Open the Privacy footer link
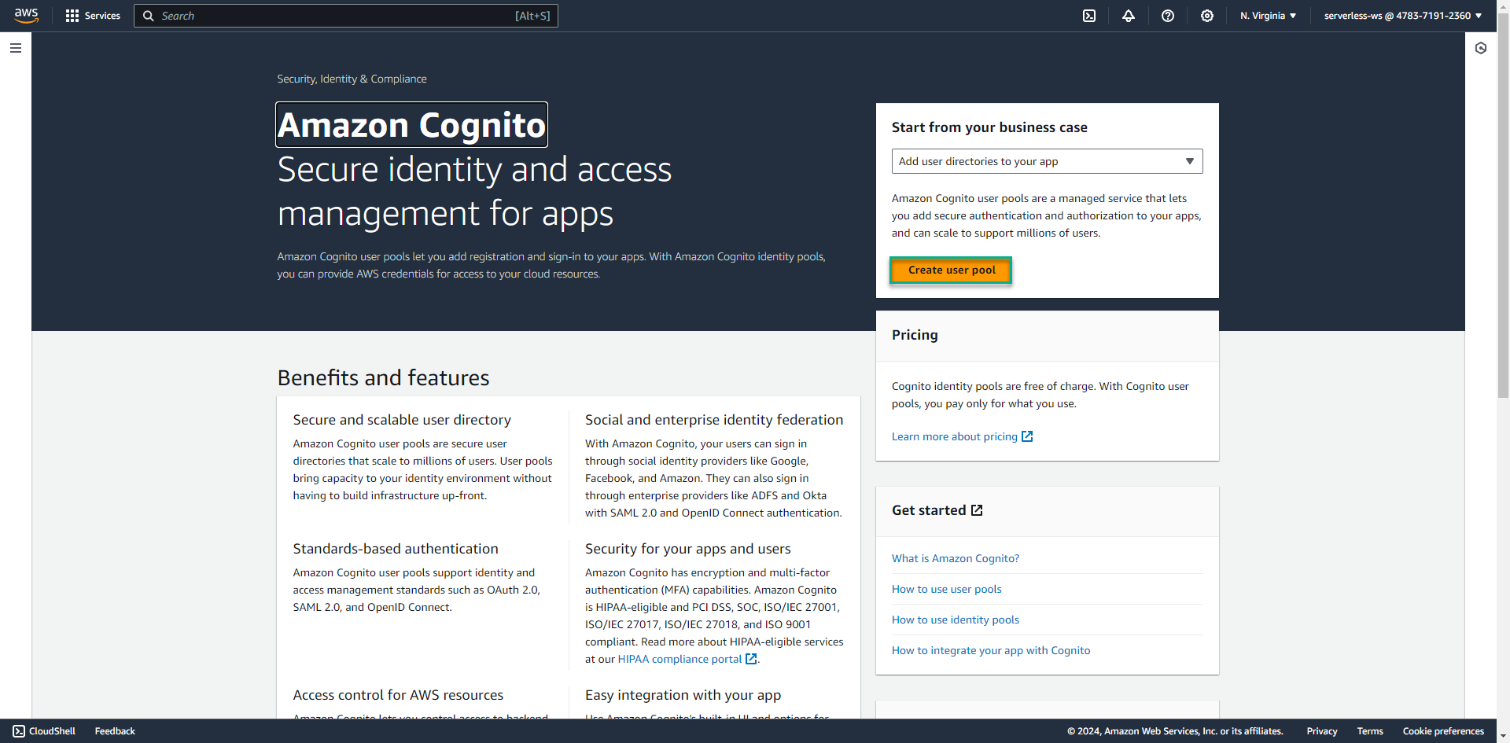This screenshot has width=1510, height=743. pos(1321,731)
